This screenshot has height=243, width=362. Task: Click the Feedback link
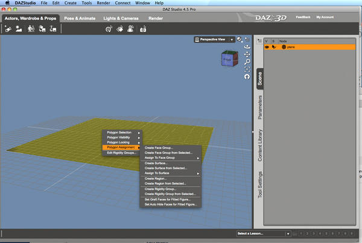coord(303,17)
